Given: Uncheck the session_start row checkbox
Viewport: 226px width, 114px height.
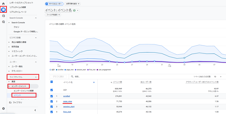Looking at the screenshot, I should (52, 107).
